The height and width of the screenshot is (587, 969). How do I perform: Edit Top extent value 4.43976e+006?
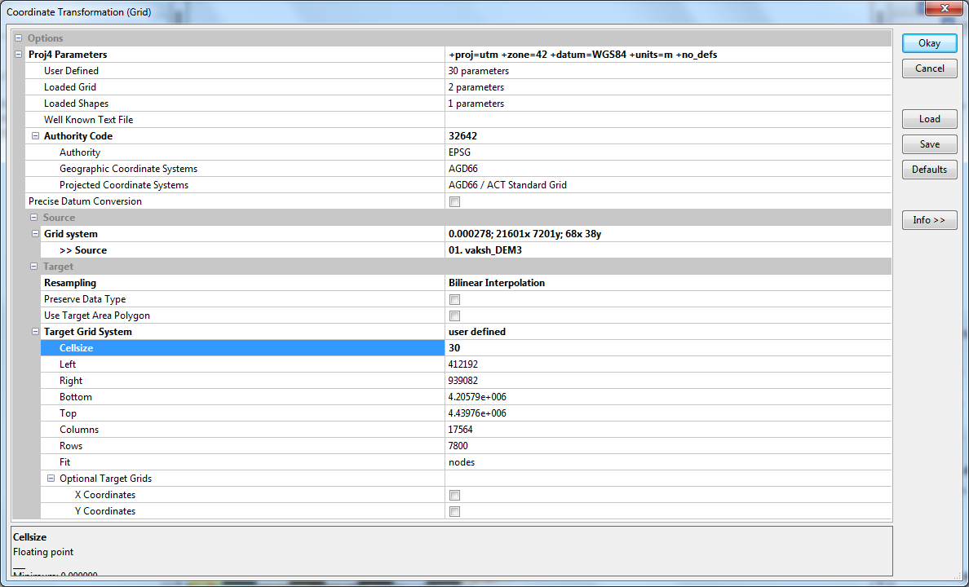coord(668,413)
